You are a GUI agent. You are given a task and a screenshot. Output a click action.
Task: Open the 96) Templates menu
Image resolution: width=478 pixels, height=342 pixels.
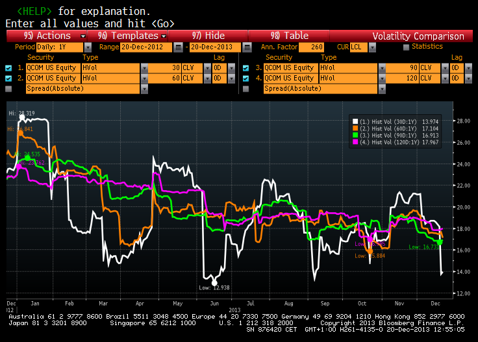click(127, 36)
